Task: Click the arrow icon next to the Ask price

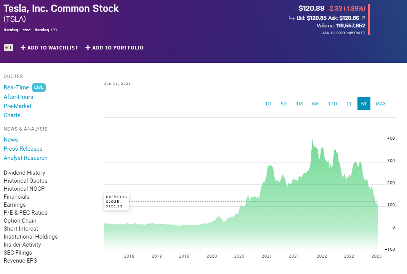Action: pos(363,18)
